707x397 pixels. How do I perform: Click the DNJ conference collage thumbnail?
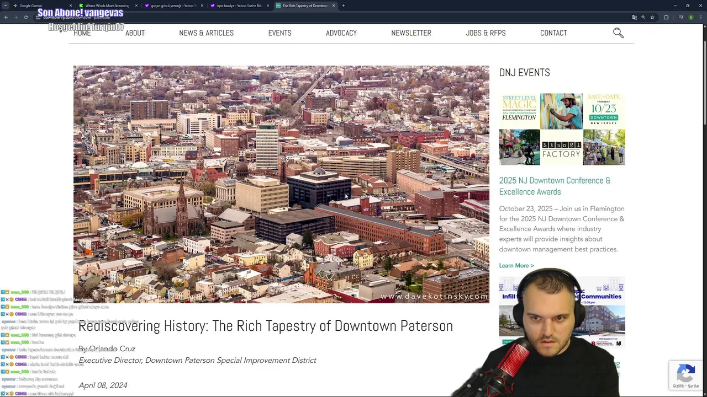tap(562, 129)
